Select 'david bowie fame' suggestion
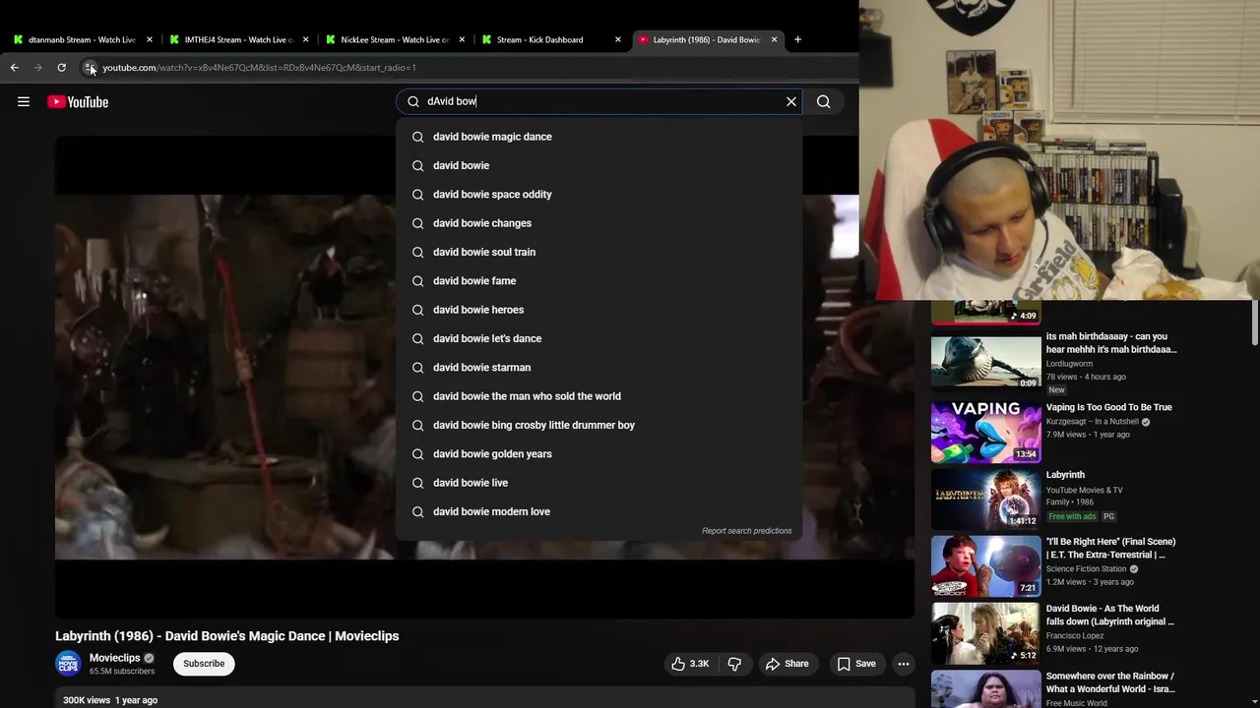 [598, 280]
